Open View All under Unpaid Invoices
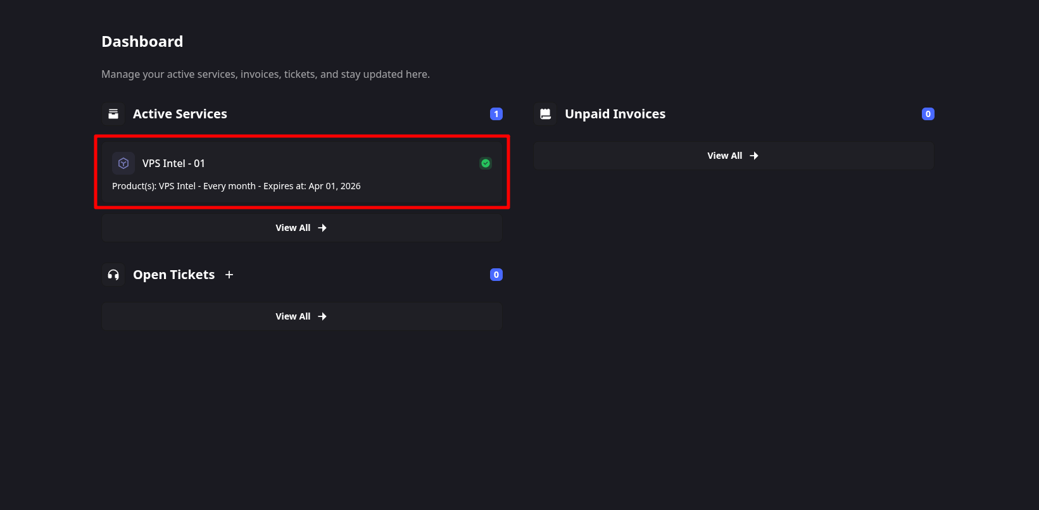This screenshot has width=1039, height=510. [x=733, y=155]
